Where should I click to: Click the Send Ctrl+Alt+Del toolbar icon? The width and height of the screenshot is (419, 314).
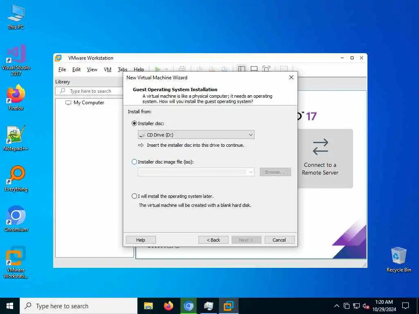point(182,69)
